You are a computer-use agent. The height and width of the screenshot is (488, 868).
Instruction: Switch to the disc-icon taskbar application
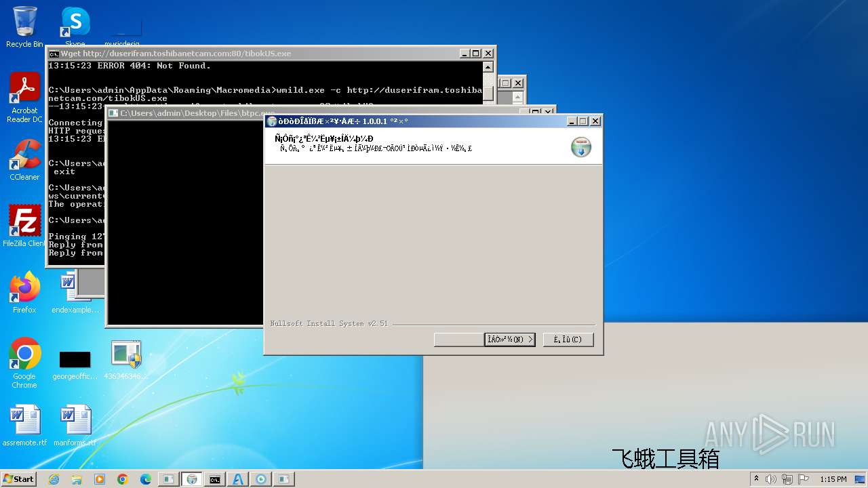pos(261,479)
